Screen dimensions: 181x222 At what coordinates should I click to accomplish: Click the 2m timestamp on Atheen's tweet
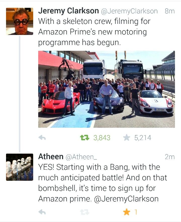pos(170,157)
